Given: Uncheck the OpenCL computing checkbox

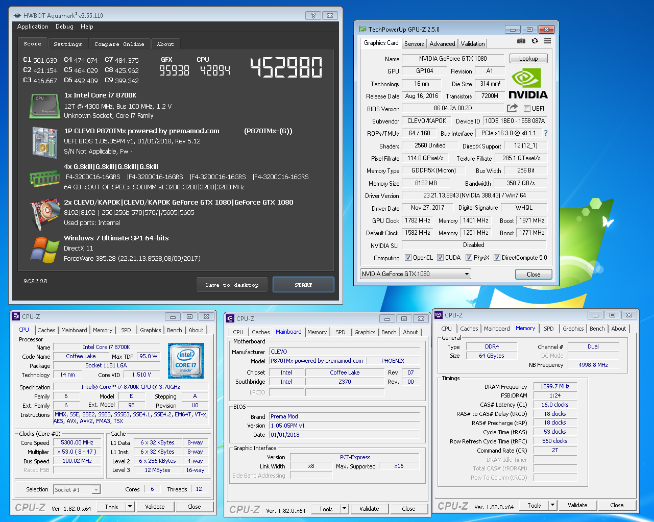Looking at the screenshot, I should [x=408, y=258].
